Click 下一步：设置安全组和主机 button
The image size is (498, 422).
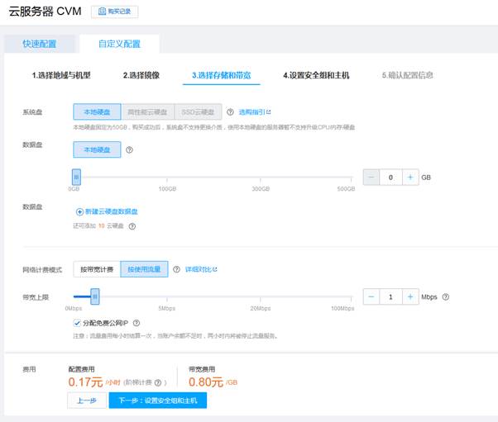157,401
